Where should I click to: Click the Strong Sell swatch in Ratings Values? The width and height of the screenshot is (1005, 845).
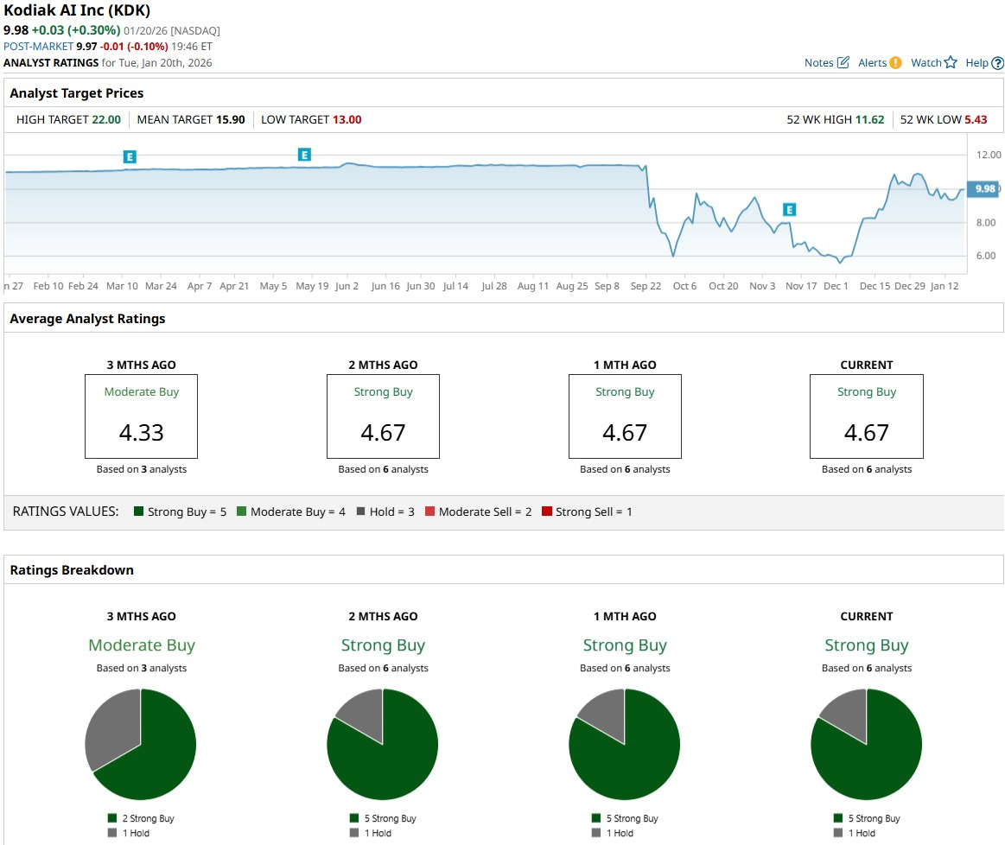click(546, 511)
